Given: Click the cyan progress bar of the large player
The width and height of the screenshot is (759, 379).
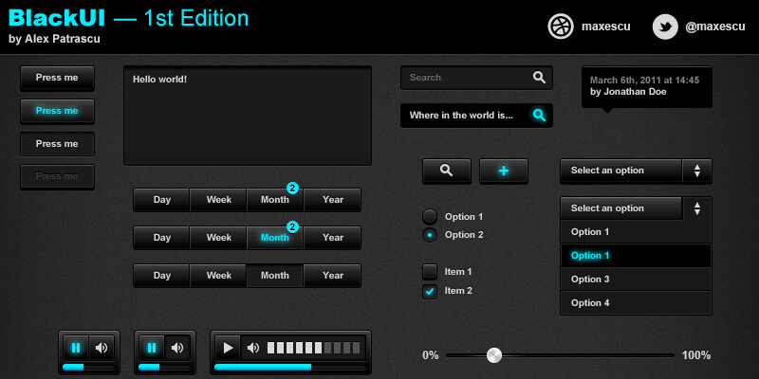Looking at the screenshot, I should 290,367.
